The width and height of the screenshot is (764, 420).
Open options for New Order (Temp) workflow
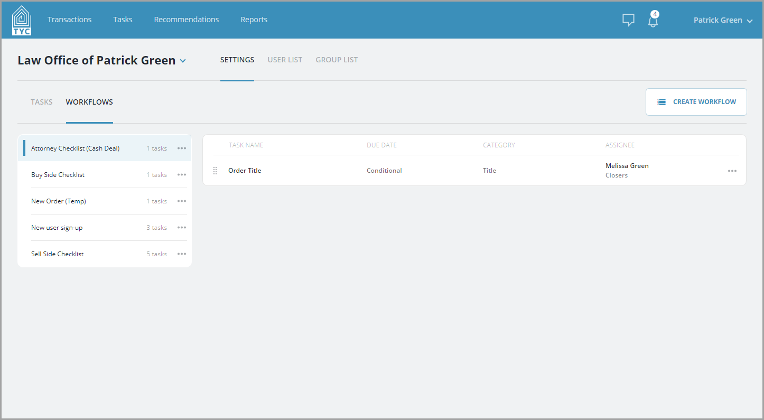[182, 201]
